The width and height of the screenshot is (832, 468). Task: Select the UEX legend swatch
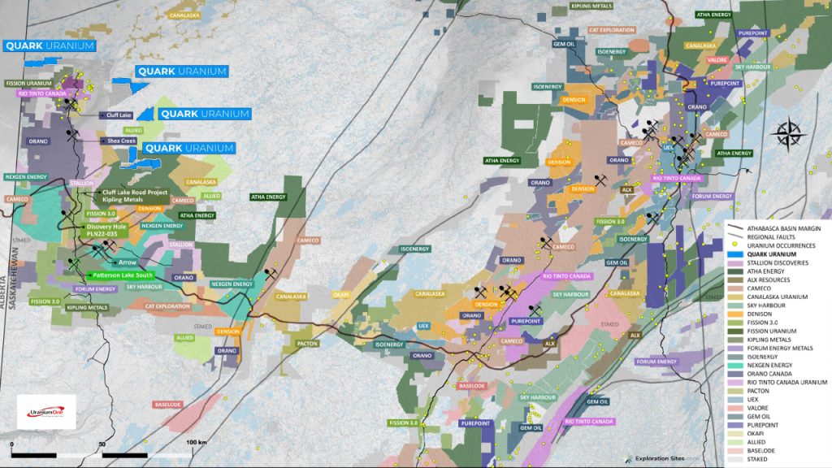[734, 399]
